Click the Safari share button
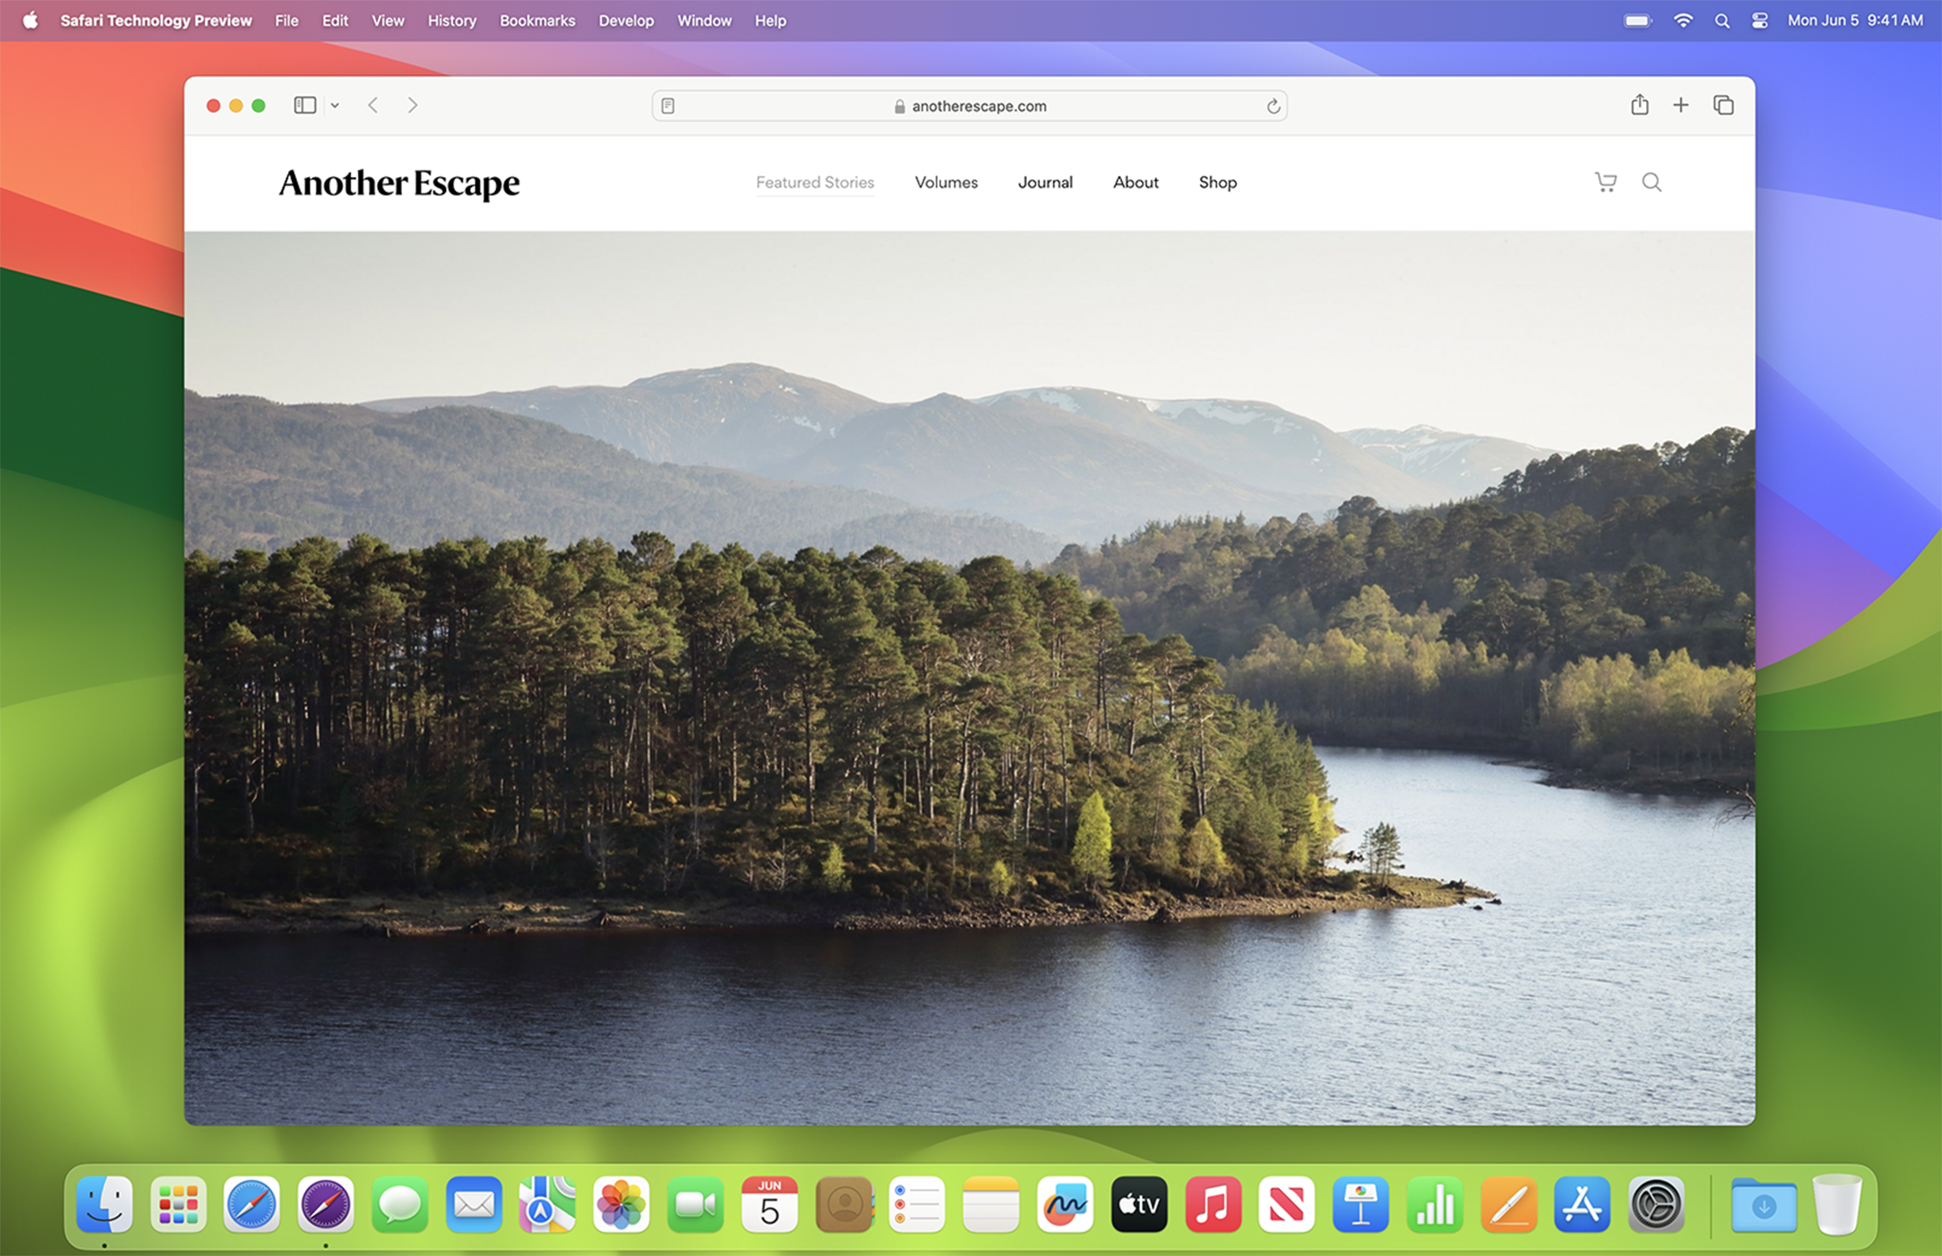The image size is (1942, 1256). [1639, 105]
